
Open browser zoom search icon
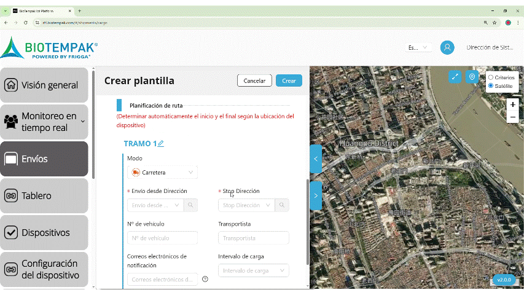tap(485, 23)
